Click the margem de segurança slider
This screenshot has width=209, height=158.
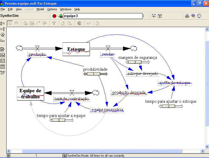point(135,62)
